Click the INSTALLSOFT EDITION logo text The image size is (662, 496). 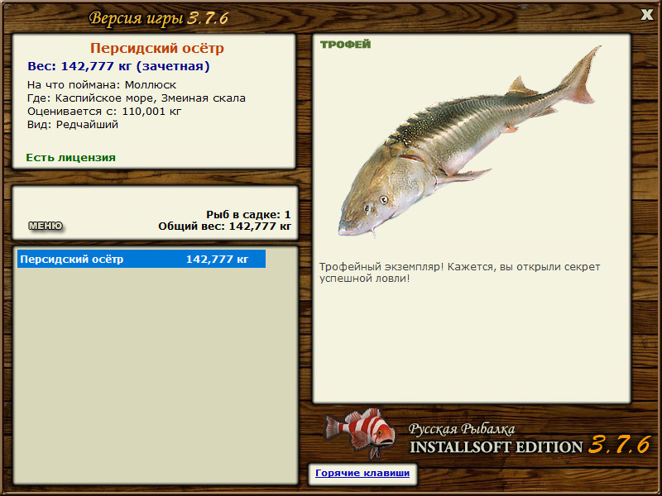[496, 447]
